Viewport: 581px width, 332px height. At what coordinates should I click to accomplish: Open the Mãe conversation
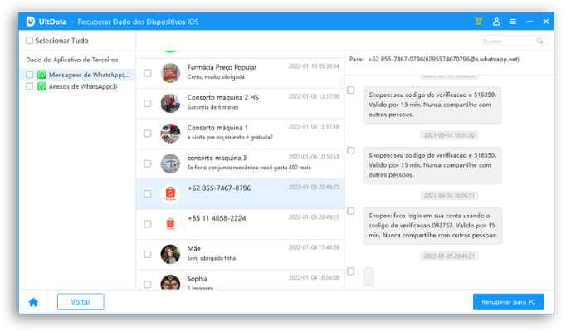(240, 255)
